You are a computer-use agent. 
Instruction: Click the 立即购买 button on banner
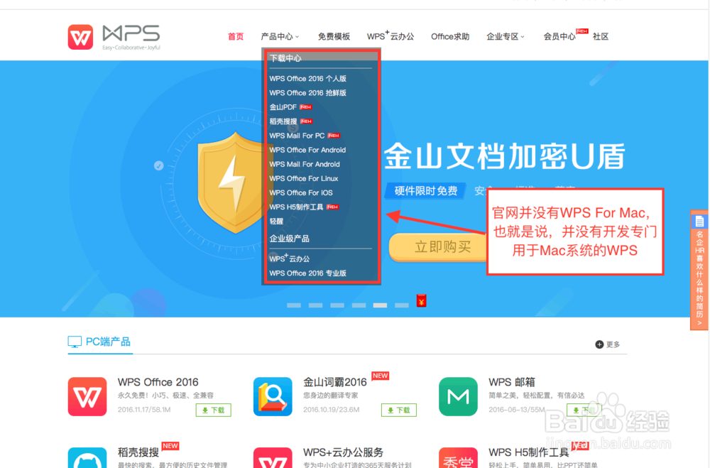(x=438, y=247)
